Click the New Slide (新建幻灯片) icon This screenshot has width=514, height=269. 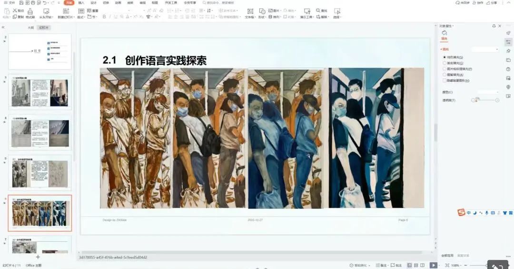[66, 11]
